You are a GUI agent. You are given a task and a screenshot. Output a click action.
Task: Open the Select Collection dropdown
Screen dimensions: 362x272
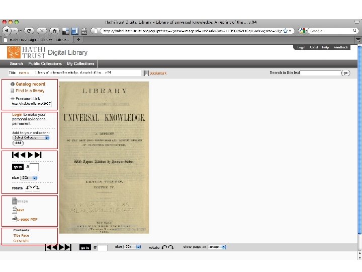point(31,138)
